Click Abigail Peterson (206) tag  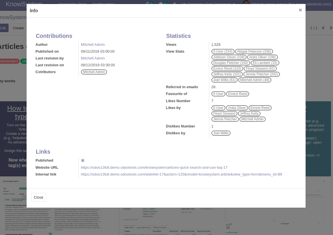click(254, 51)
